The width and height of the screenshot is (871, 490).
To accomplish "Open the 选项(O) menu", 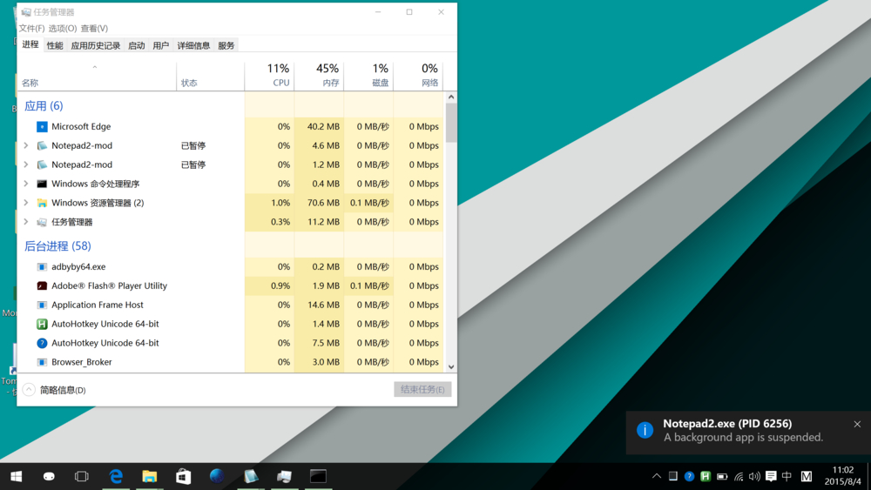I will (x=62, y=29).
